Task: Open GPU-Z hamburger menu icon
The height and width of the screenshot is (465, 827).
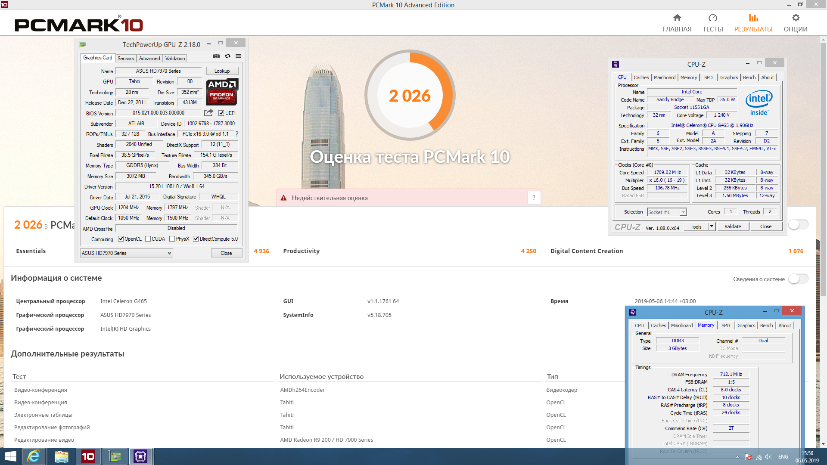Action: [x=239, y=56]
